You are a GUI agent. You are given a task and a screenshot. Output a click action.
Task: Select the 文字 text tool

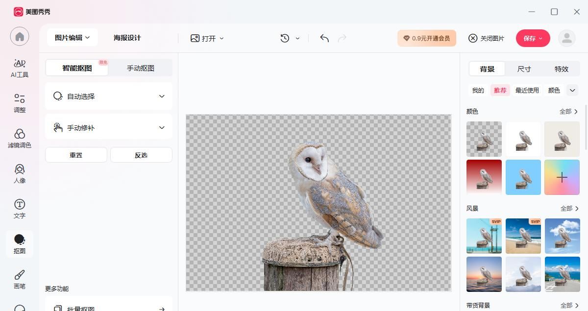[20, 209]
